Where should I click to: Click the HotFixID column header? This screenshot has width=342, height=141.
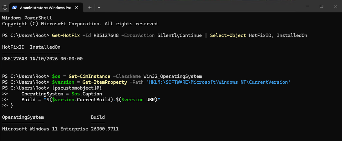point(13,47)
